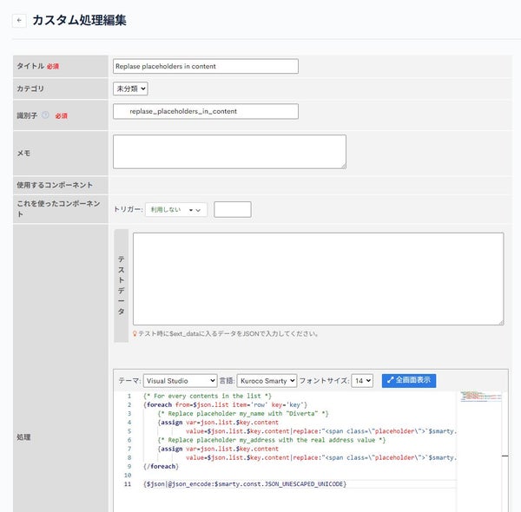This screenshot has height=512, width=521.
Task: Click the resize grip of the メモ textarea
Action: click(343, 166)
